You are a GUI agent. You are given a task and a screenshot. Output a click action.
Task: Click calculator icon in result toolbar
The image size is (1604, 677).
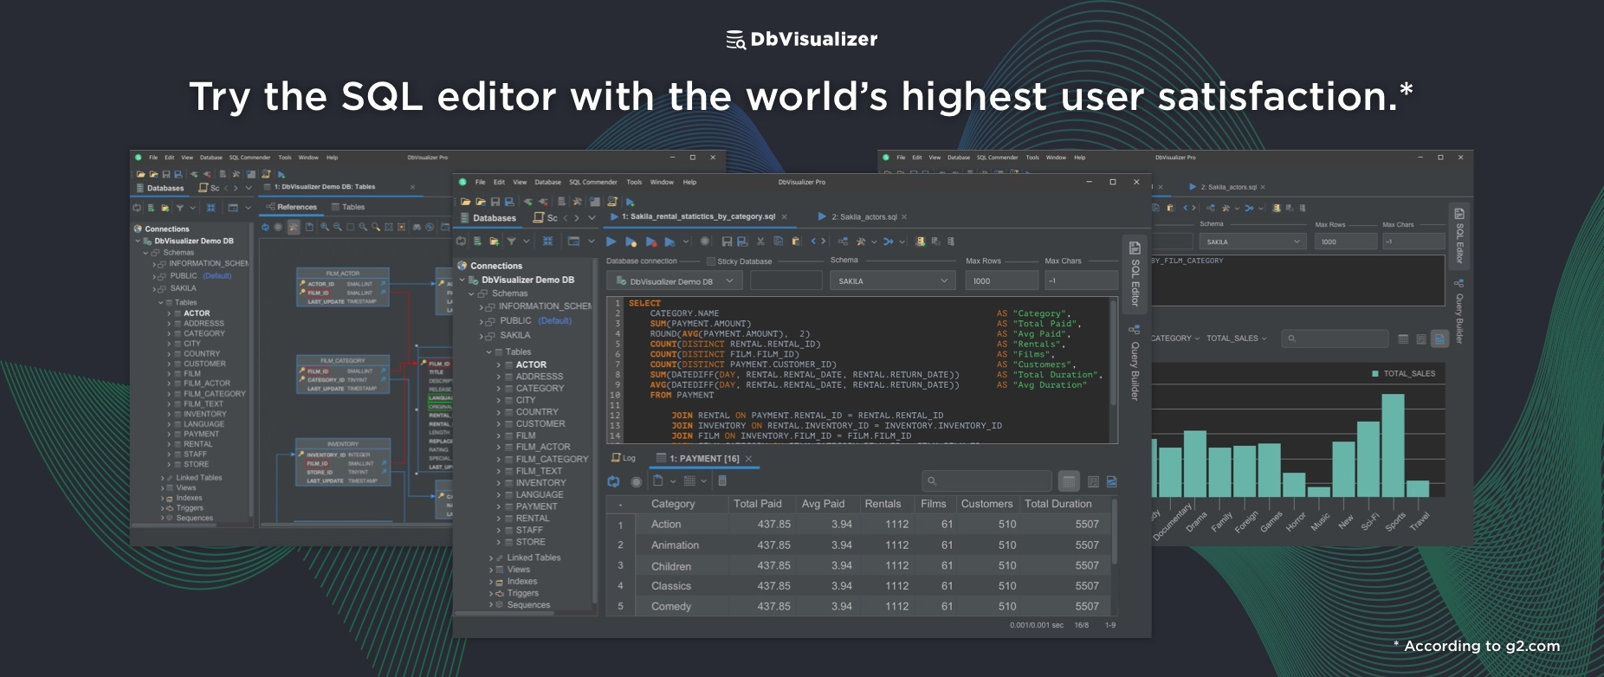722,481
